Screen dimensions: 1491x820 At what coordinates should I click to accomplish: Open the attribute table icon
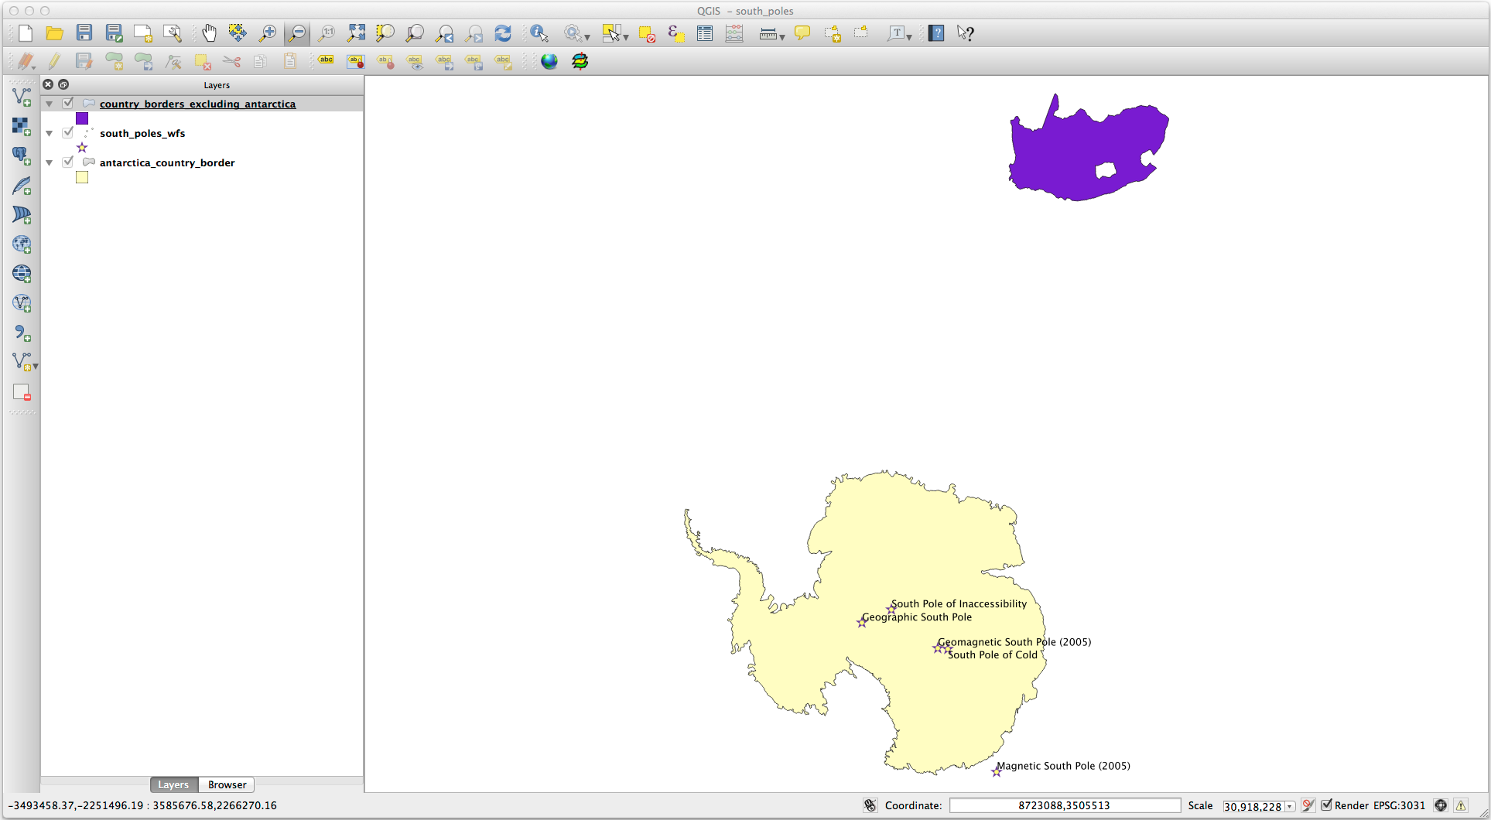point(704,33)
